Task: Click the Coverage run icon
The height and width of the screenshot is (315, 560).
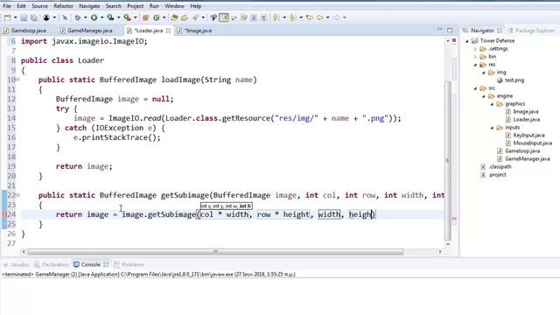Action: click(x=111, y=17)
